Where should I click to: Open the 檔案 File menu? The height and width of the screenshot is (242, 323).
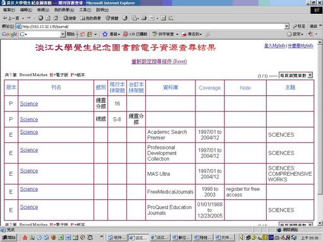point(9,10)
